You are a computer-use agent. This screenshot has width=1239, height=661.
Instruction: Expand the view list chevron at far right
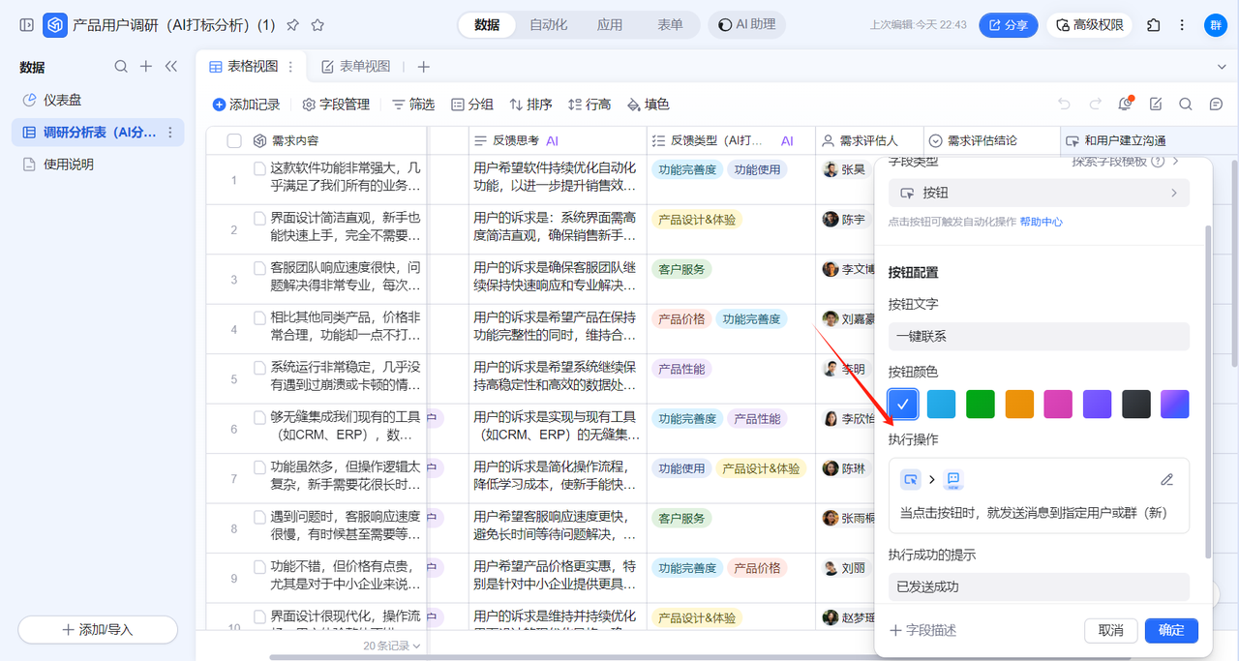point(1221,67)
